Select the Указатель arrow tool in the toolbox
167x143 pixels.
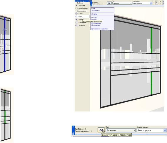click(x=82, y=5)
